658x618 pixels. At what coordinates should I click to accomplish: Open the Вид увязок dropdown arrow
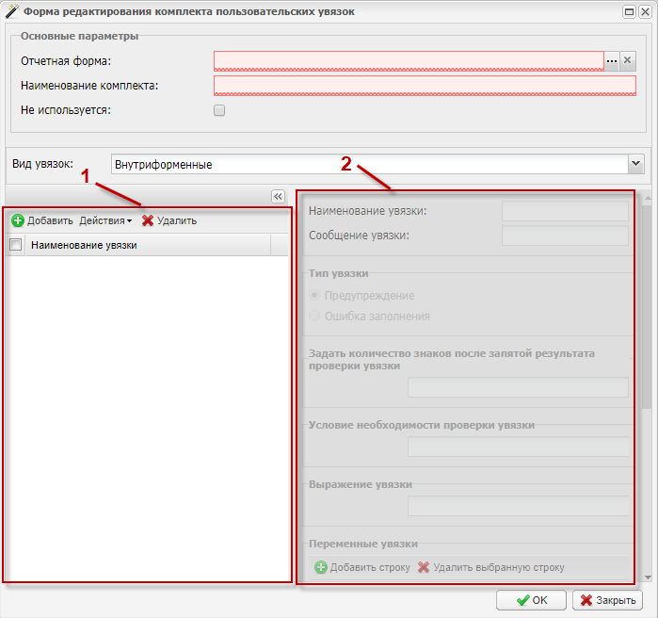point(635,164)
